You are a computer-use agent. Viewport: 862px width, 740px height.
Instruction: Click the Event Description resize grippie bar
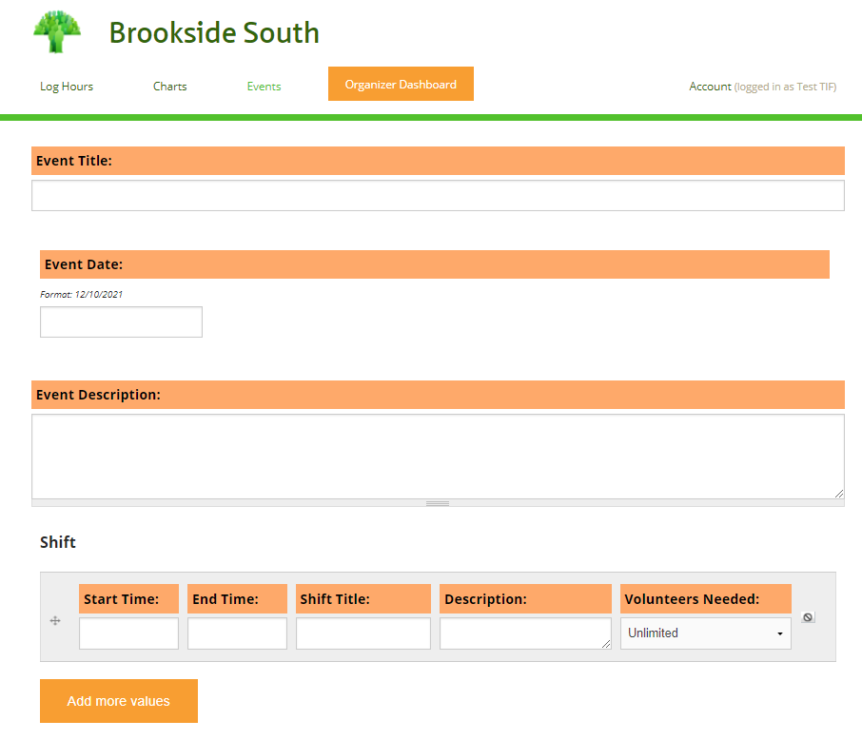coord(438,503)
